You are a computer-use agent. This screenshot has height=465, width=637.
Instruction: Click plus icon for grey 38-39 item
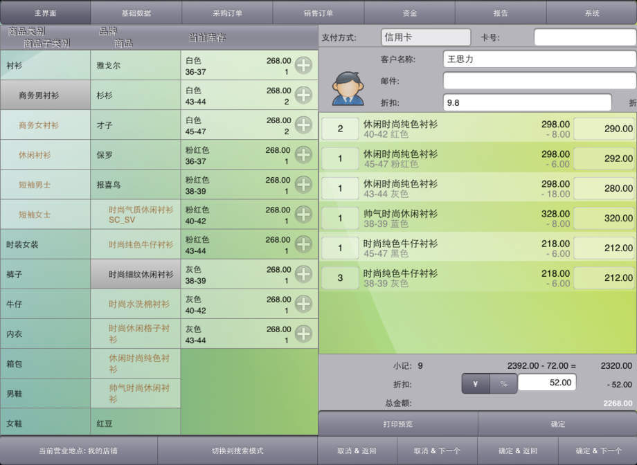click(303, 275)
